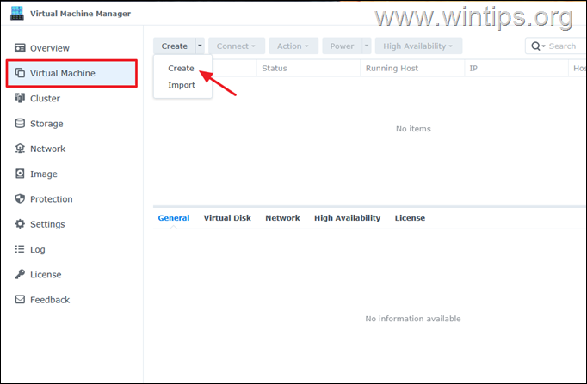587x384 pixels.
Task: Open the High Availability toolbar dropdown
Action: 418,46
